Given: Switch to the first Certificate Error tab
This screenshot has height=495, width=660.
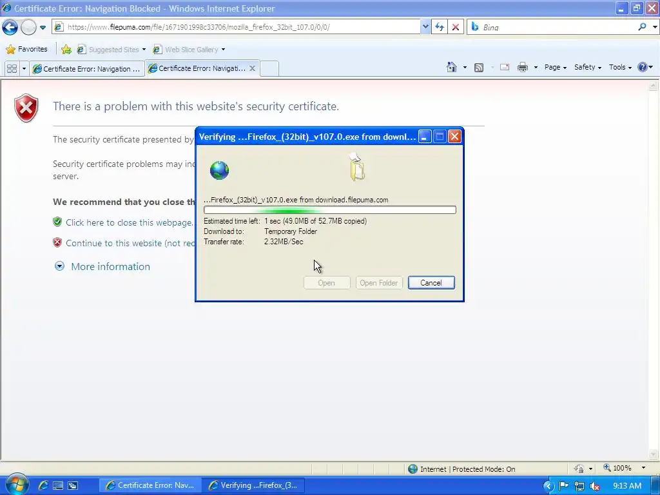Looking at the screenshot, I should [87, 68].
